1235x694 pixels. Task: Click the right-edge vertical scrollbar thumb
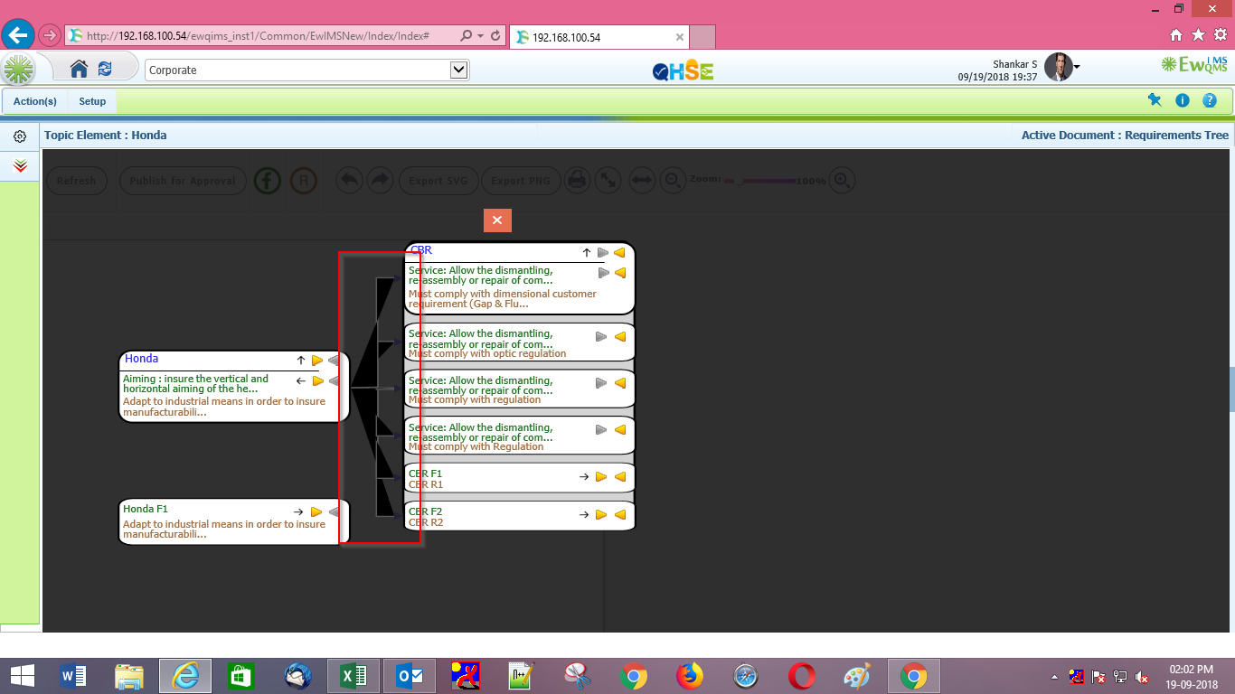(1231, 389)
